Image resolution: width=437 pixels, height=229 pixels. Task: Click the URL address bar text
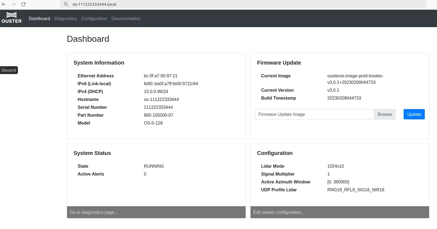[x=94, y=4]
